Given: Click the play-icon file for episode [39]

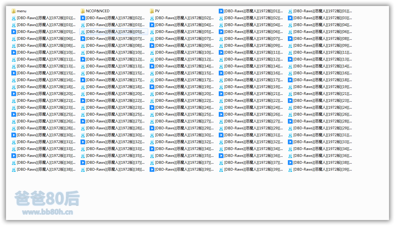Looking at the screenshot, I should (182, 169).
